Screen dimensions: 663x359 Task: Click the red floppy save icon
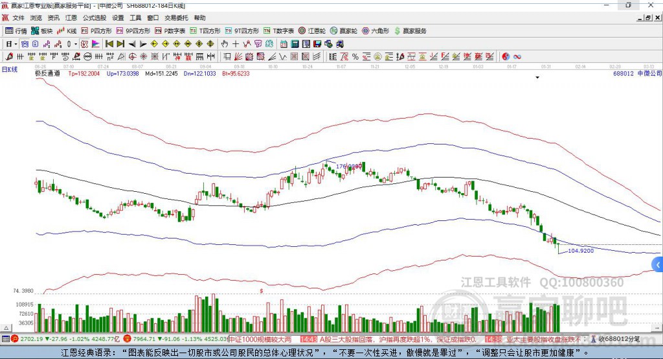tap(317, 44)
